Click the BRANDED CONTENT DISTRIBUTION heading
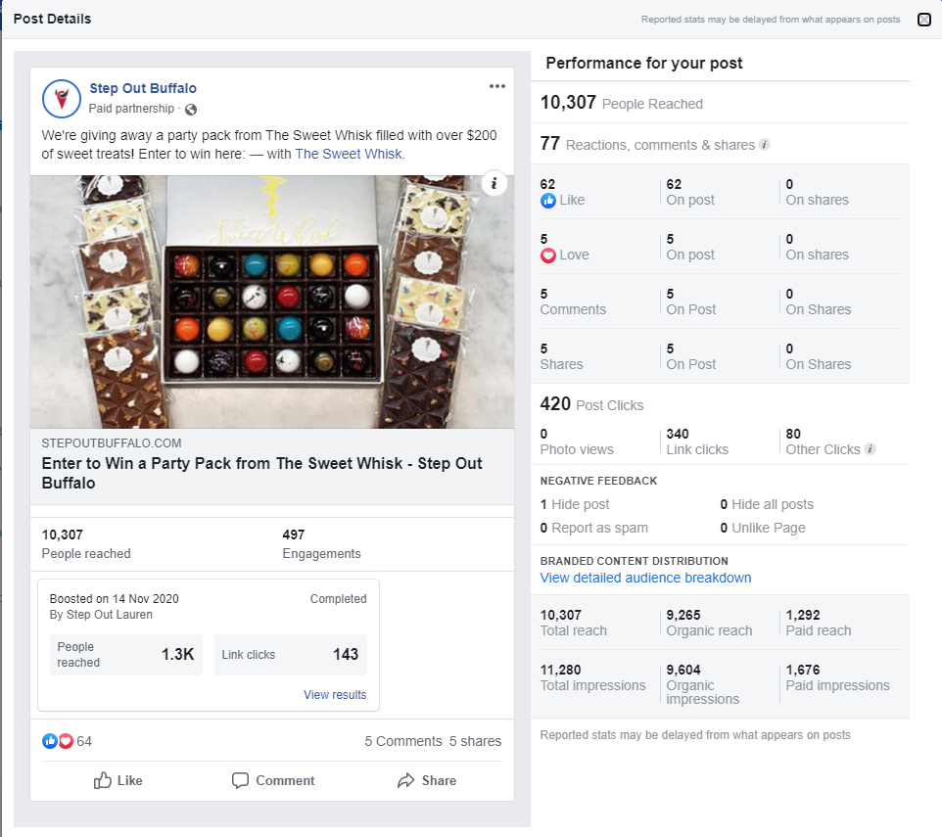Screen dimensions: 942x837 coord(634,561)
